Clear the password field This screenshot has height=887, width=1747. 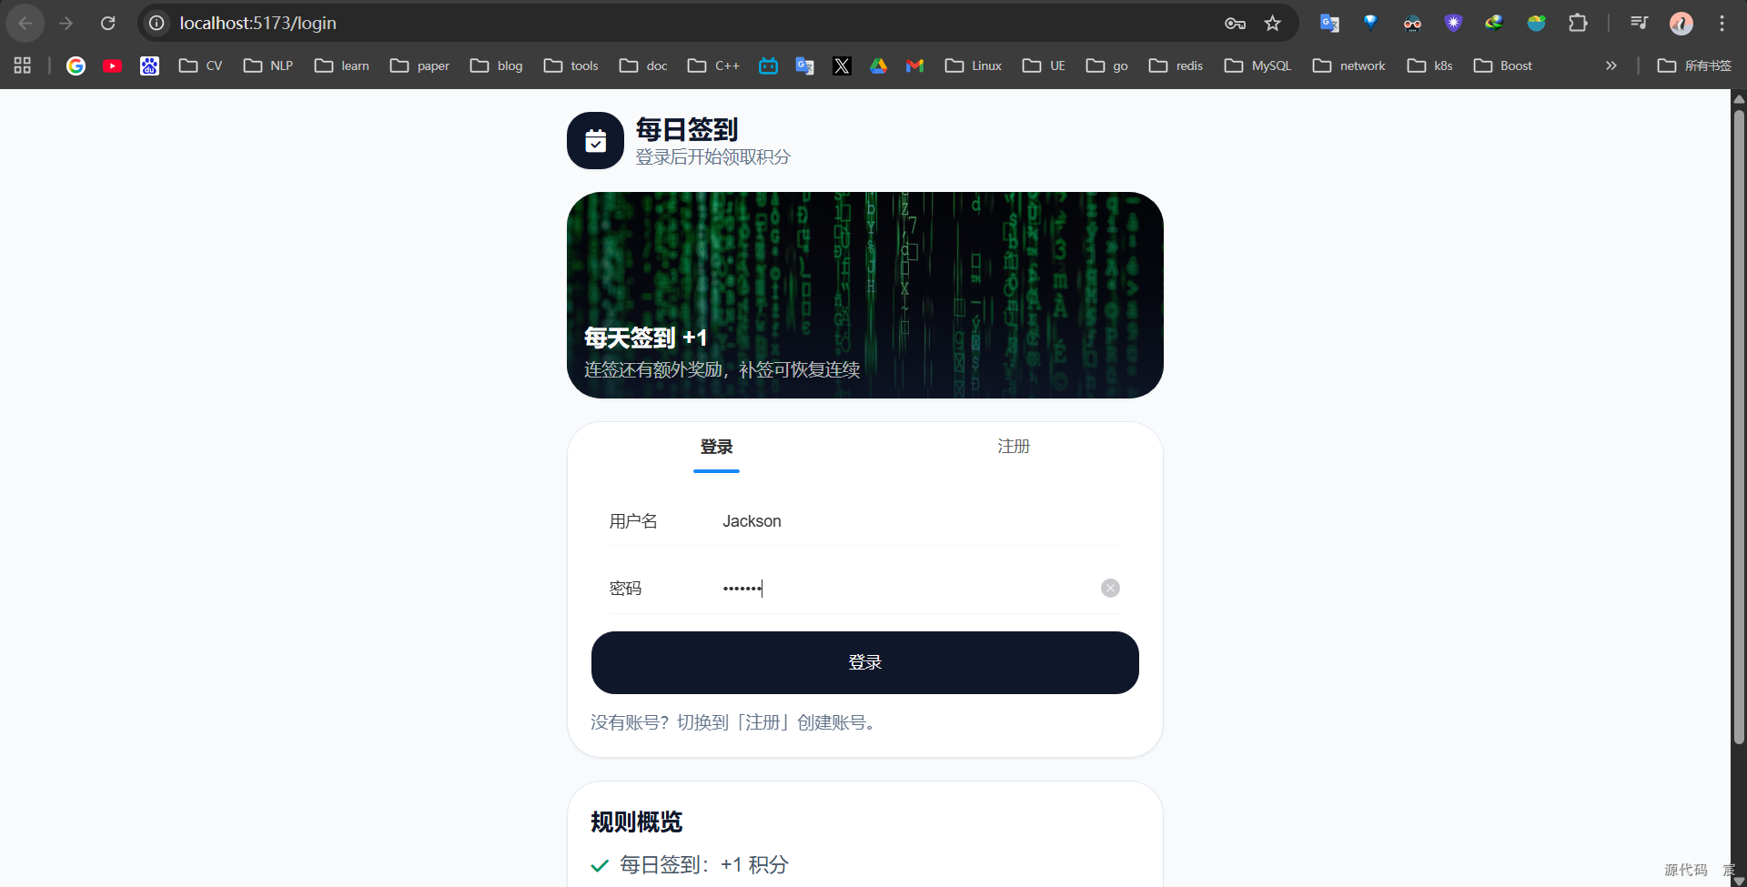[x=1110, y=588]
